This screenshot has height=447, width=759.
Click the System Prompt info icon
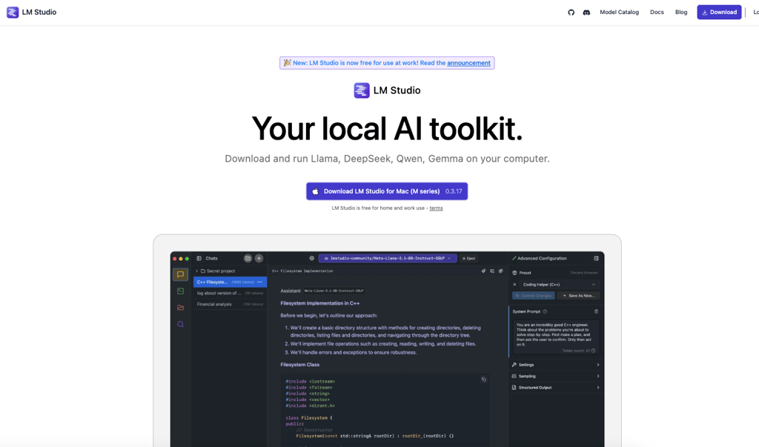pyautogui.click(x=545, y=311)
